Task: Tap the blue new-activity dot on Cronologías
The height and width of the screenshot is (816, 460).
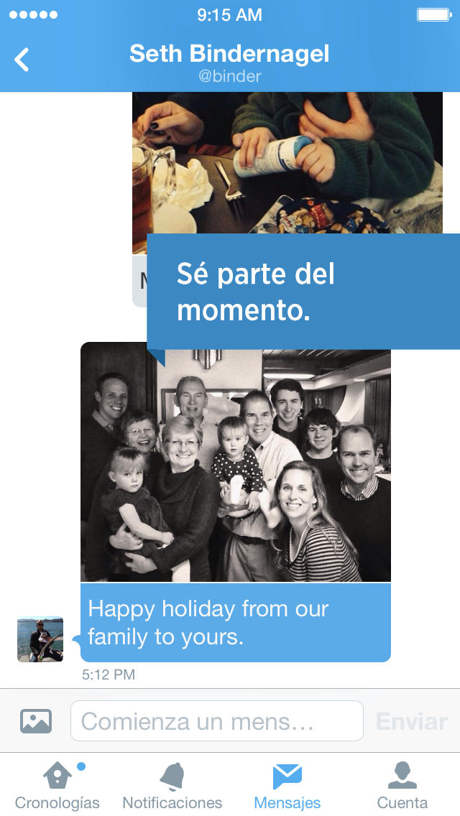Action: click(x=80, y=766)
